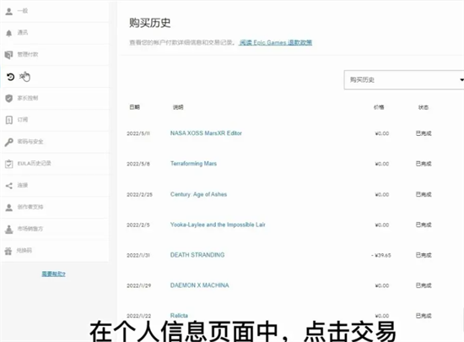
Task: Open the DAEMON X MACHINA entry
Action: tap(199, 285)
